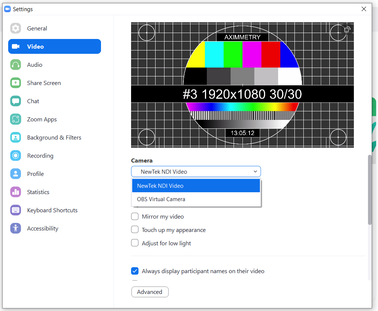The image size is (378, 311).
Task: Close the Settings window
Action: pyautogui.click(x=364, y=9)
